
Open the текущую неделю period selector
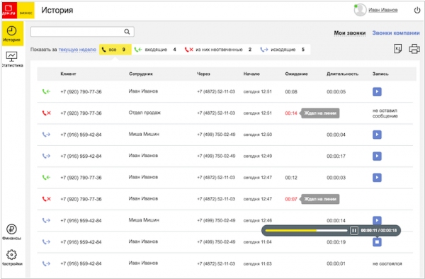[x=77, y=50]
